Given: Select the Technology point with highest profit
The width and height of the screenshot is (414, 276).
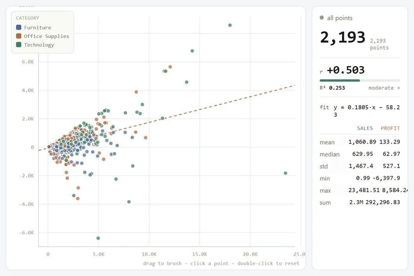Looking at the screenshot, I should click(x=230, y=25).
